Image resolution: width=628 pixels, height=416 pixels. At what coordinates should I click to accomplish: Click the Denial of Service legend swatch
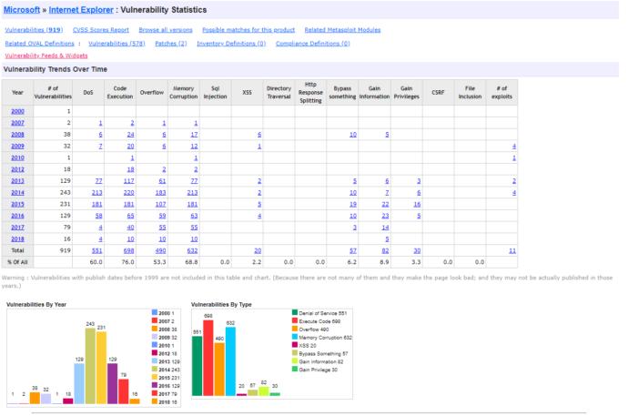[295, 313]
